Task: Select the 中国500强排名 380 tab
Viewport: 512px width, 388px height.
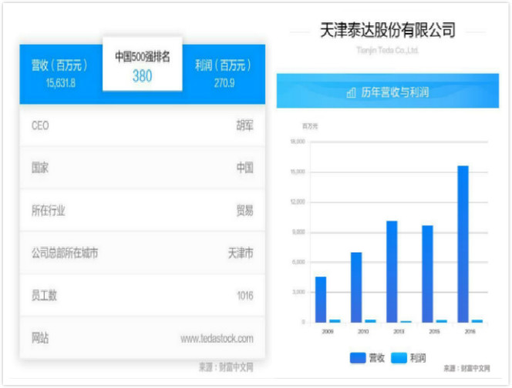Action: pos(143,67)
